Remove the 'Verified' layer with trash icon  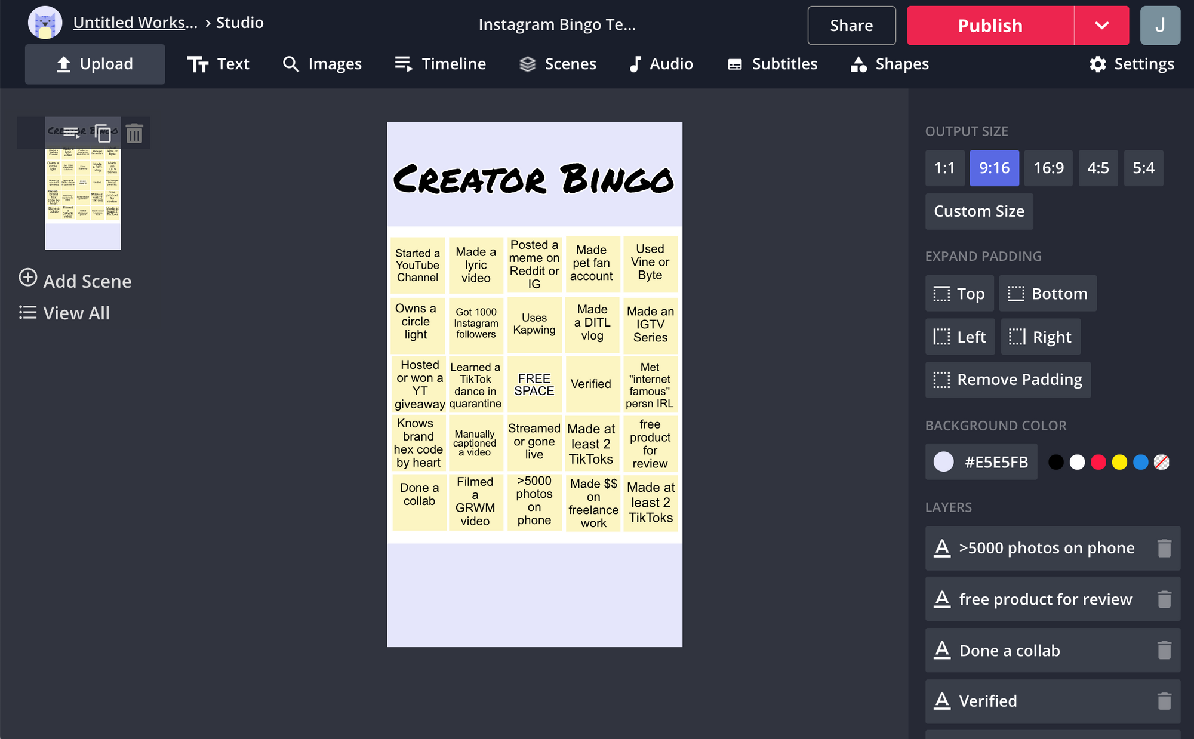(x=1164, y=701)
